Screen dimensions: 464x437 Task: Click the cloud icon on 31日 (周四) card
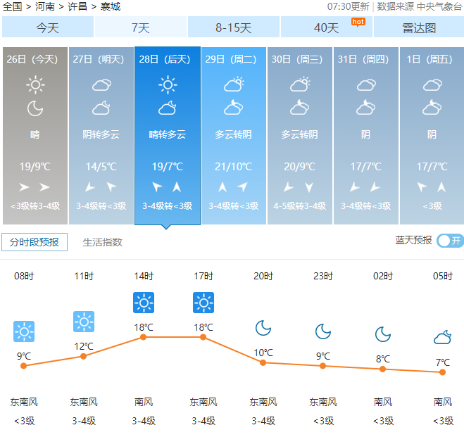(365, 85)
